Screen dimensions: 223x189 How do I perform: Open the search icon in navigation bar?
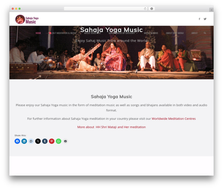tap(205, 33)
